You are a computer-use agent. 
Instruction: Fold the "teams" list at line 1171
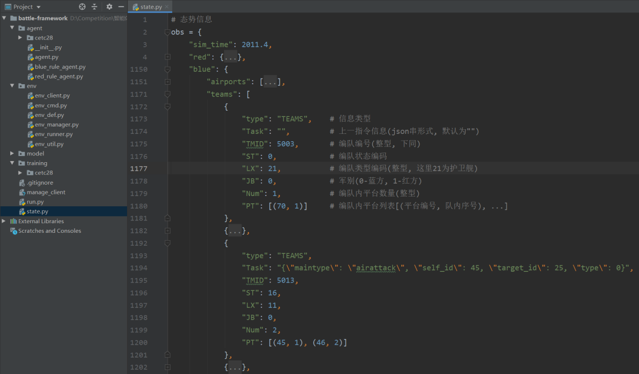[x=168, y=94]
